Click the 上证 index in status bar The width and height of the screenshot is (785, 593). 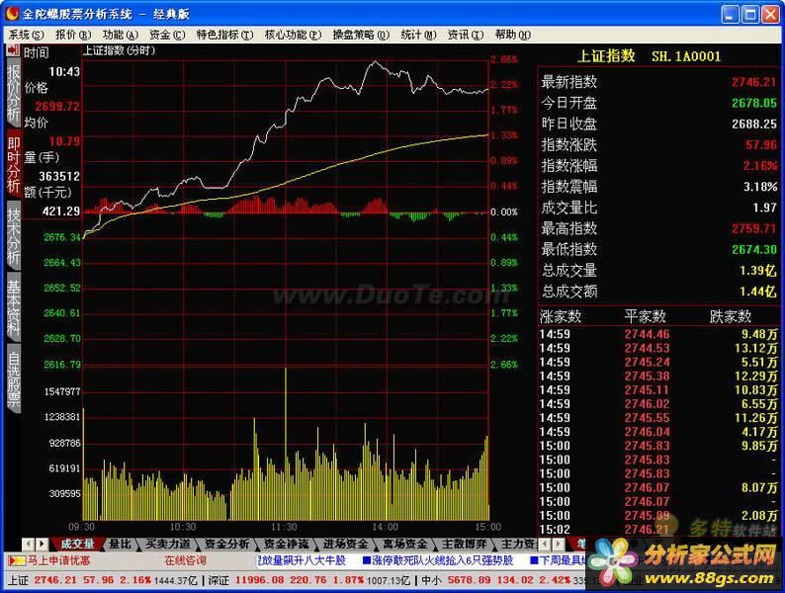tap(18, 580)
